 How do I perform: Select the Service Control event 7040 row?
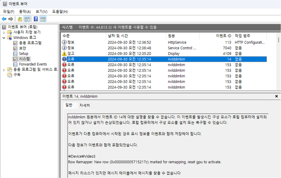tap(164, 48)
